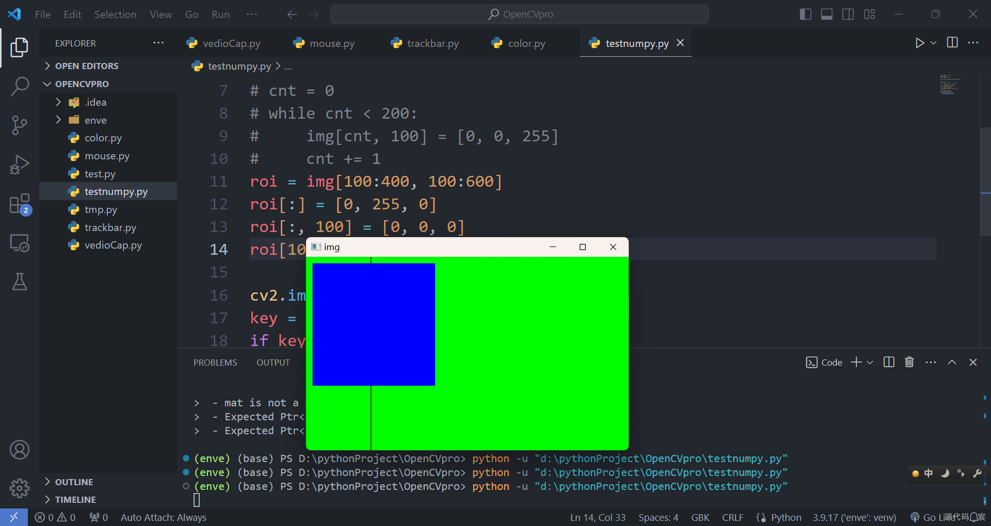Open editor More Actions ellipsis

pyautogui.click(x=973, y=43)
